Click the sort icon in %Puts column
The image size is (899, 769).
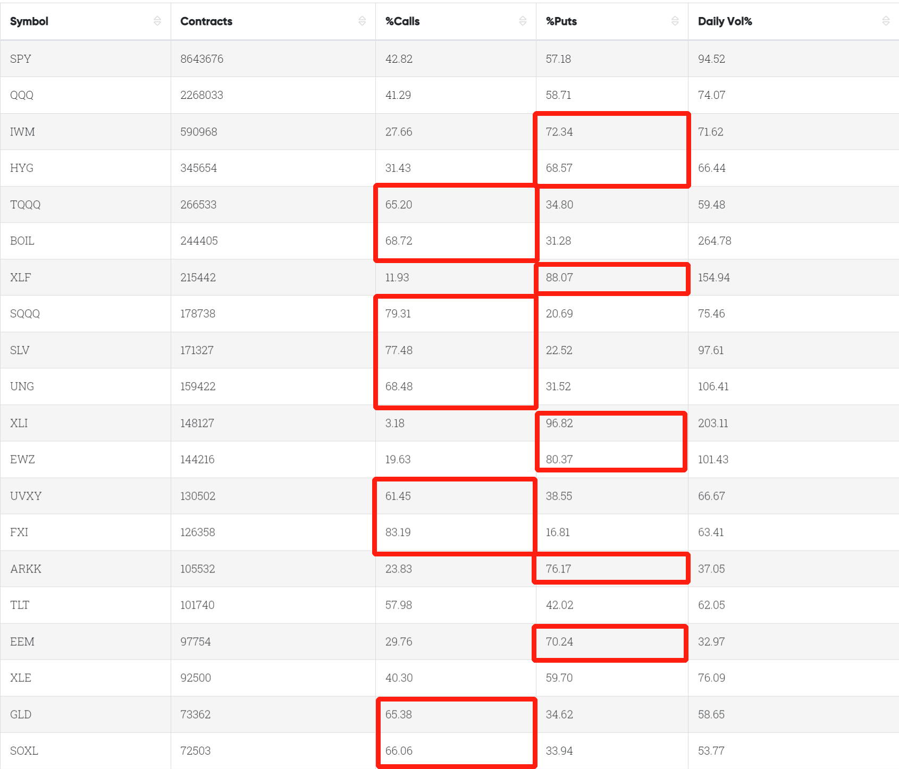[x=675, y=21]
